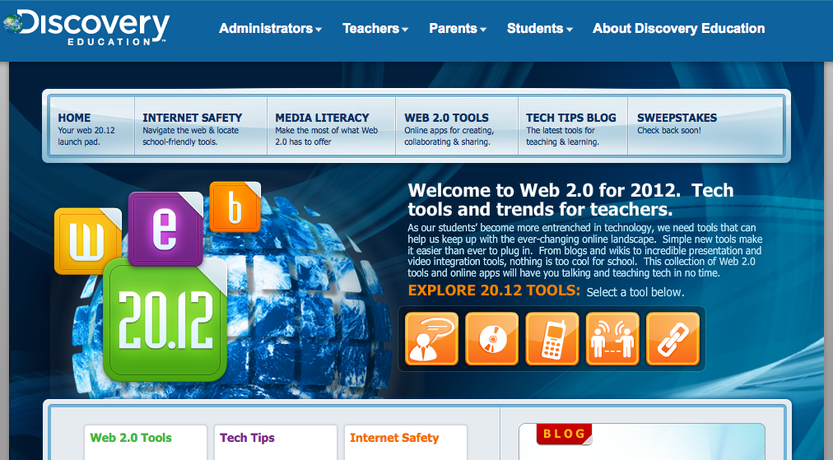The width and height of the screenshot is (833, 460).
Task: Click the green Web 2.0 Tools card heading
Action: (x=131, y=438)
